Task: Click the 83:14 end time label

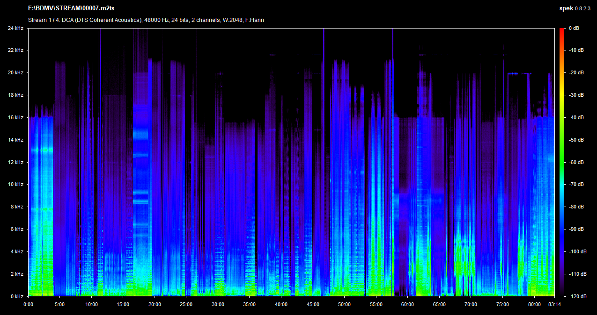Action: (x=554, y=304)
